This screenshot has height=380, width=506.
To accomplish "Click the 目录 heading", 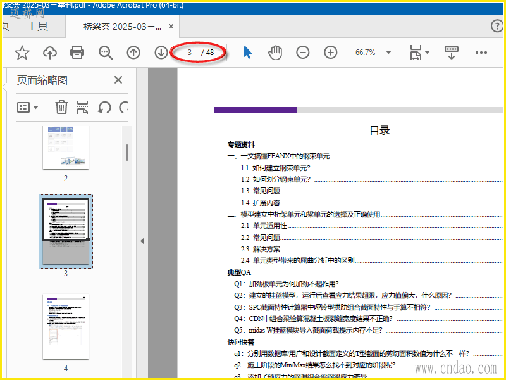I will [380, 130].
